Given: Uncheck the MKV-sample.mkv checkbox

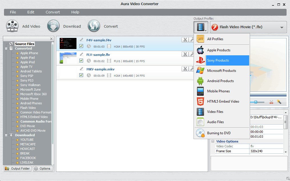Looking at the screenshot, I should (81, 75).
